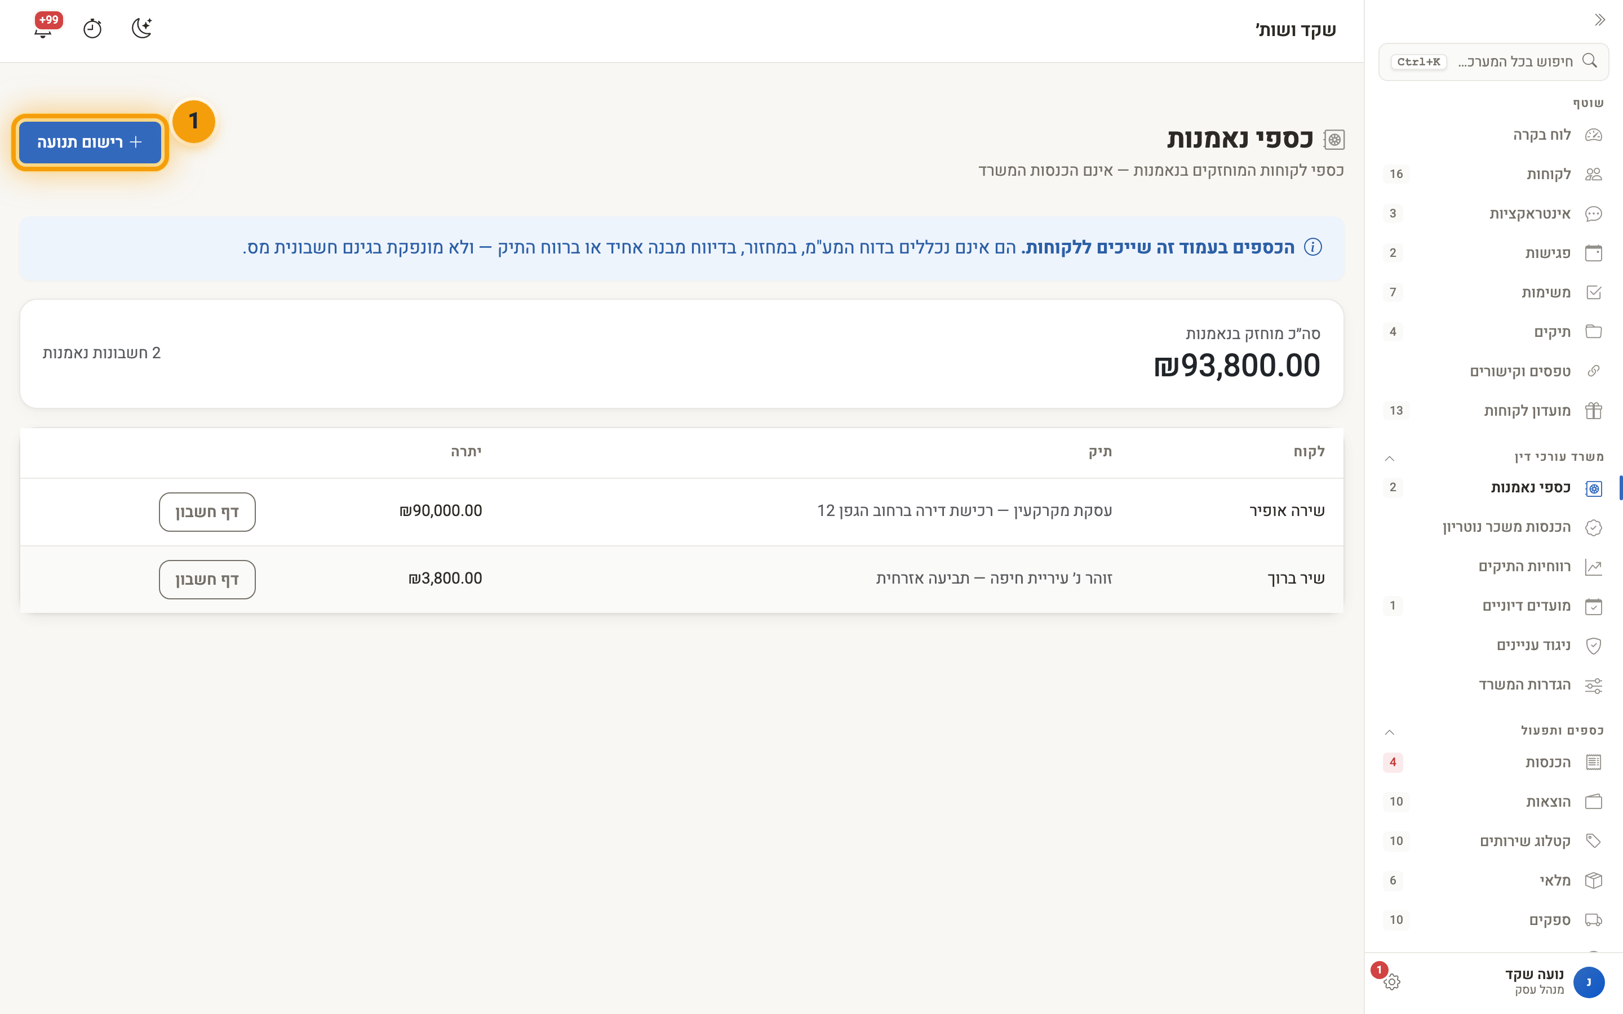Collapse the משרד עורכי דין section
1623x1014 pixels.
[x=1390, y=458]
